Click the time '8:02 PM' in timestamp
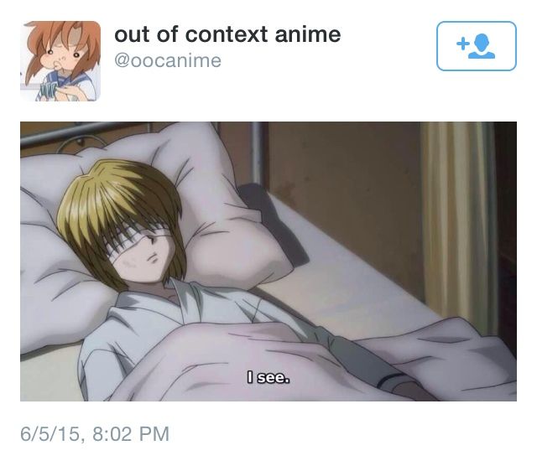This screenshot has width=537, height=466. 131,434
